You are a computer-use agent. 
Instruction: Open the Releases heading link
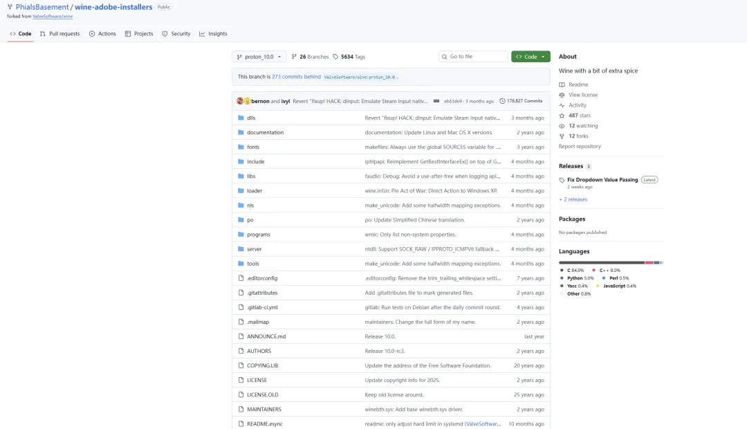click(x=571, y=166)
